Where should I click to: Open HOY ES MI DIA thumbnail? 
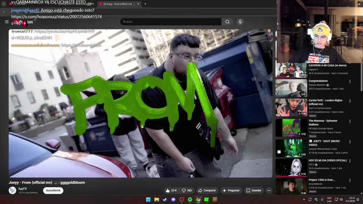(291, 167)
